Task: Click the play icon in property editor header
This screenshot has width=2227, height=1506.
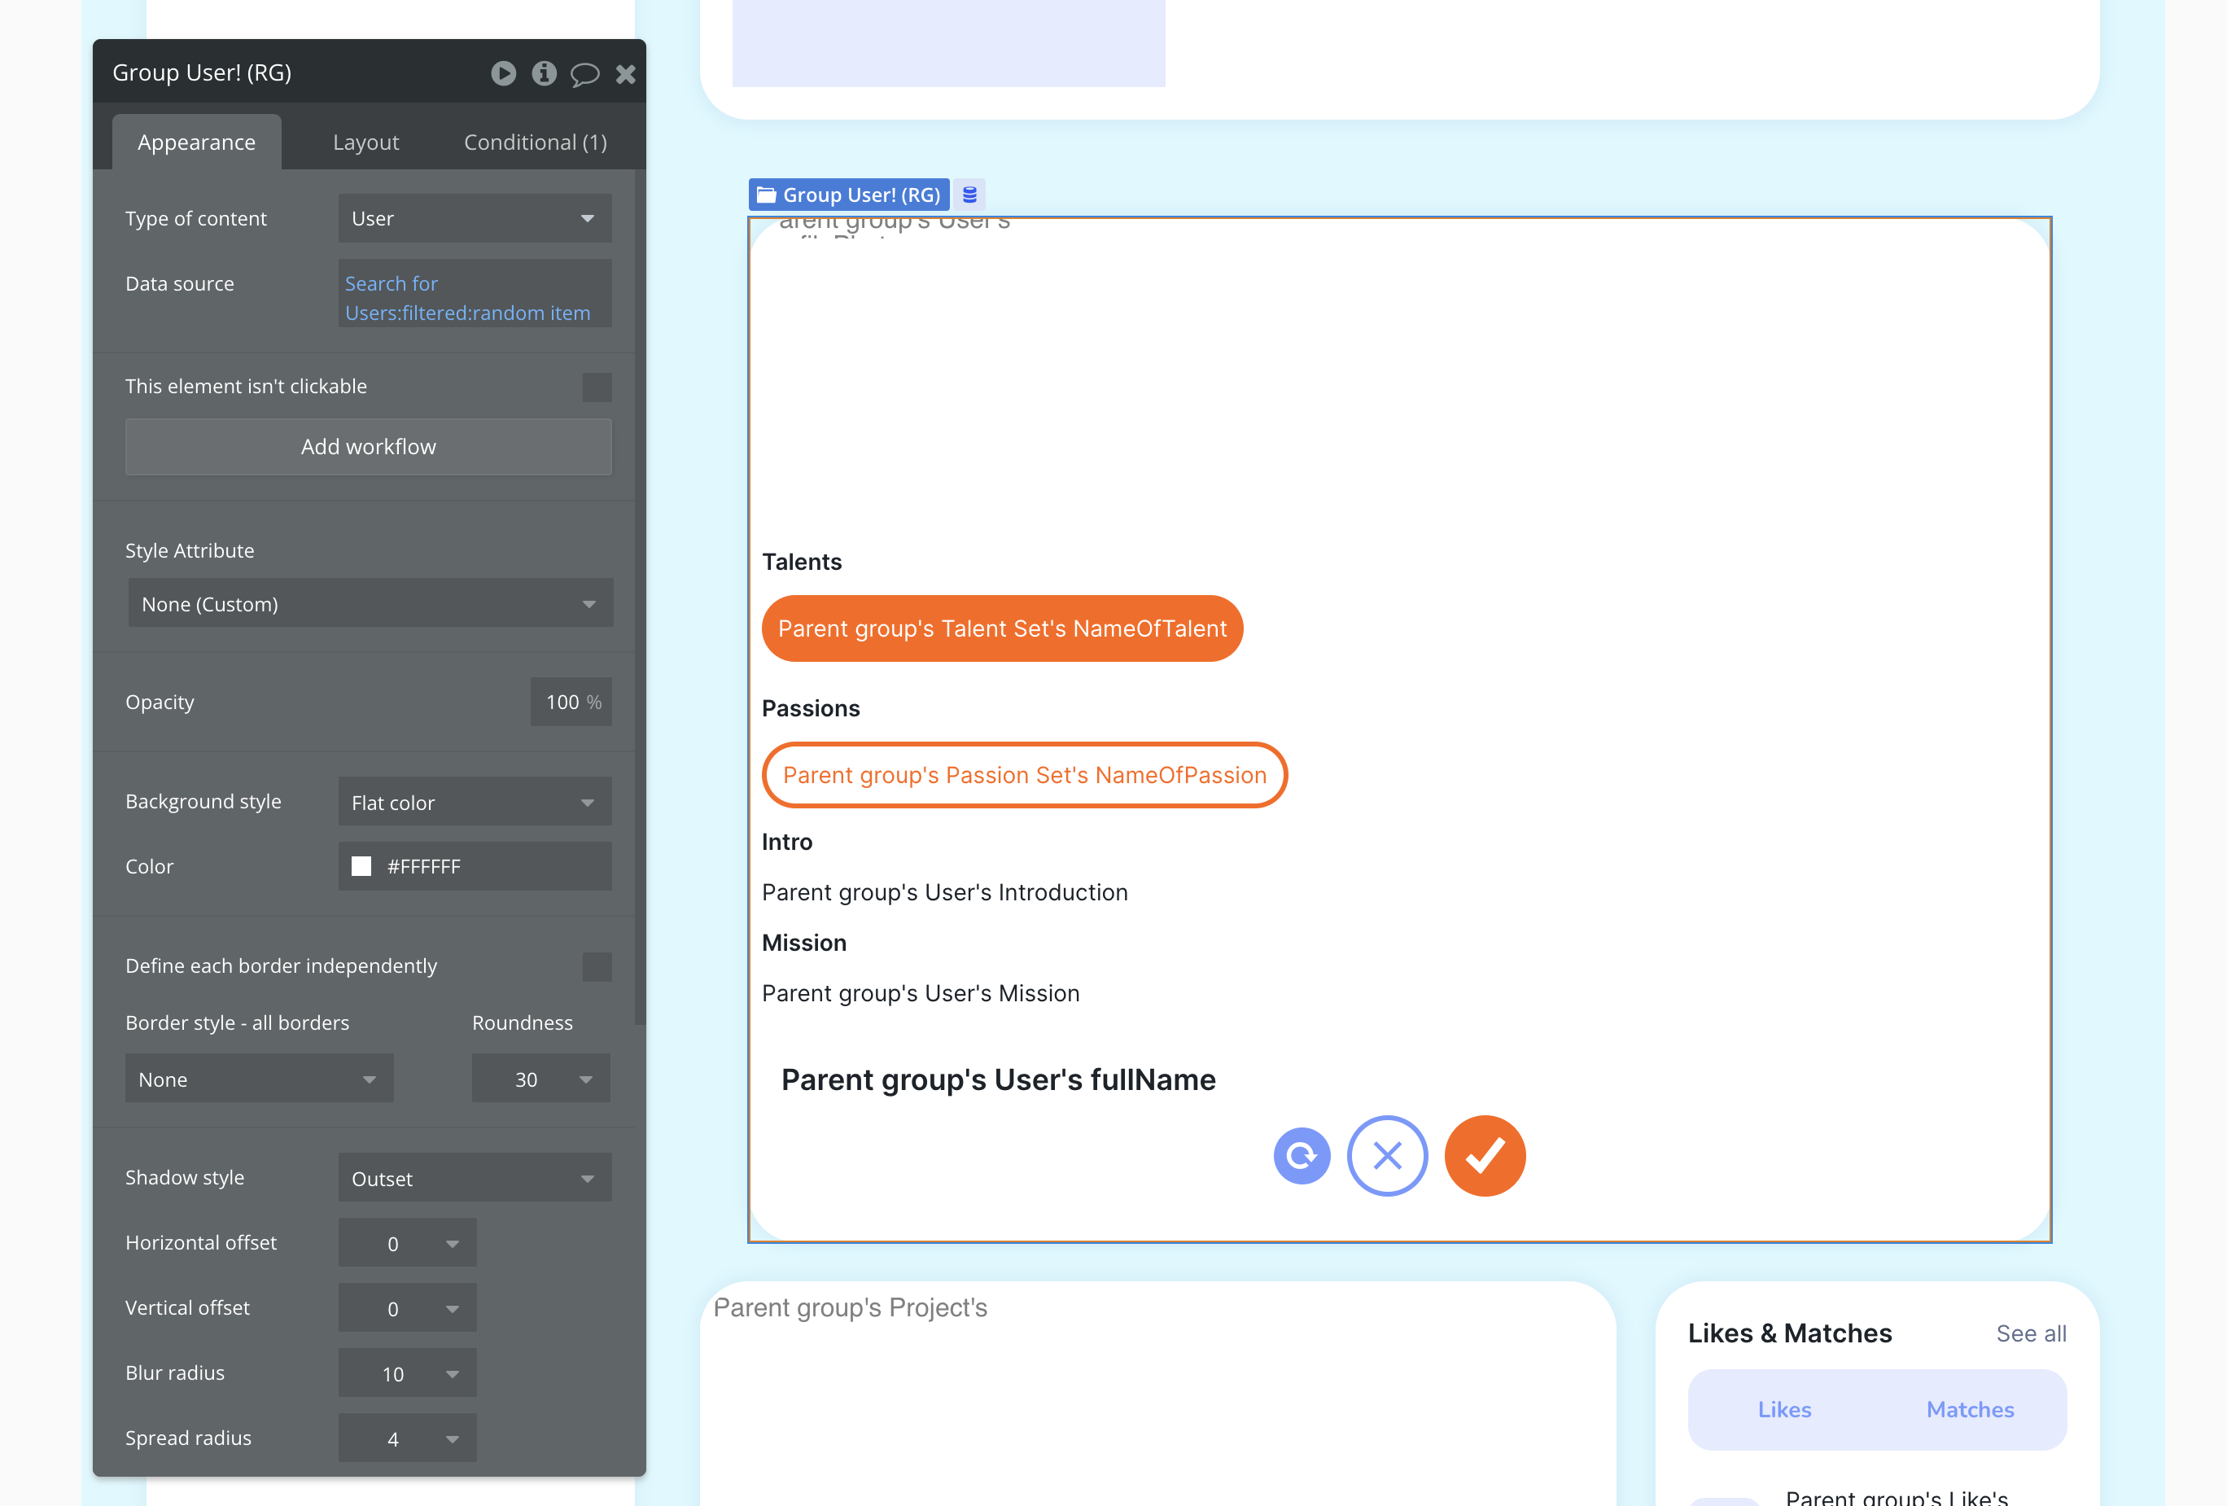Action: [x=503, y=74]
